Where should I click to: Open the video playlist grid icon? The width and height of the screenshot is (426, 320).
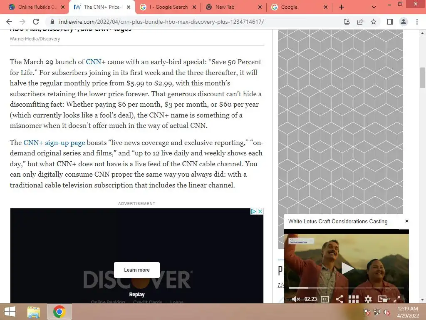coord(354,299)
